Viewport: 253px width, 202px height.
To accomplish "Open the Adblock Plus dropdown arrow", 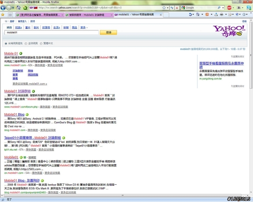I will tap(233, 8).
